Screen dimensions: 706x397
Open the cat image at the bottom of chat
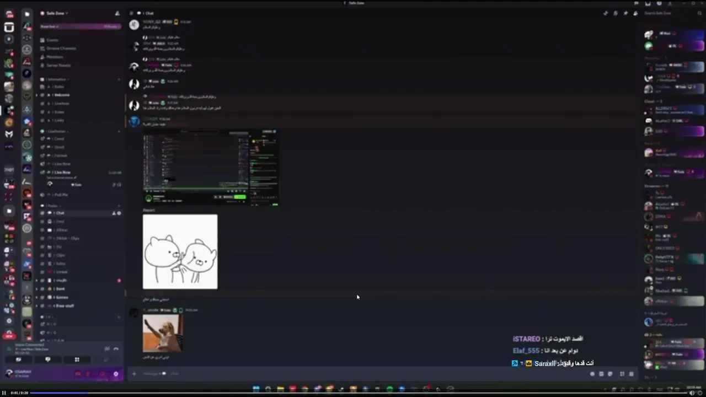(x=163, y=333)
